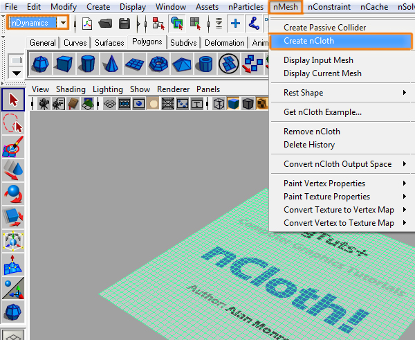
Task: Activate the Lasso selection tool
Action: (x=13, y=123)
